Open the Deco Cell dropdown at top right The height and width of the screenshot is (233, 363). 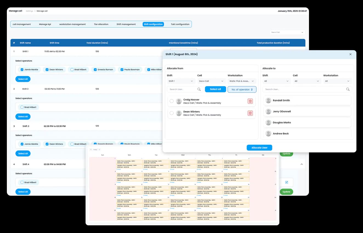(x=287, y=32)
